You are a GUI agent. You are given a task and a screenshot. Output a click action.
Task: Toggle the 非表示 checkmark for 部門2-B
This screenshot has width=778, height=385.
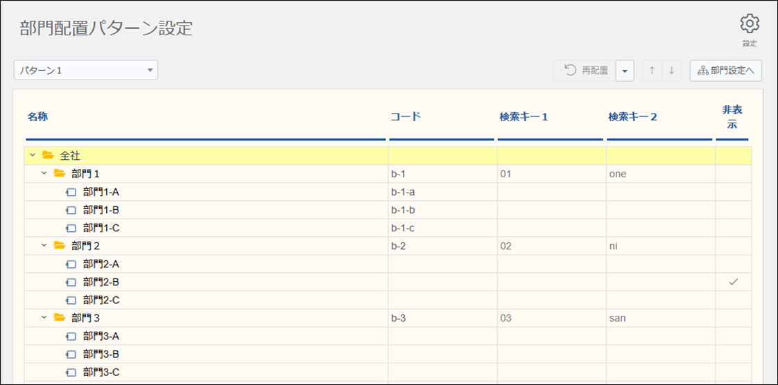click(x=733, y=282)
